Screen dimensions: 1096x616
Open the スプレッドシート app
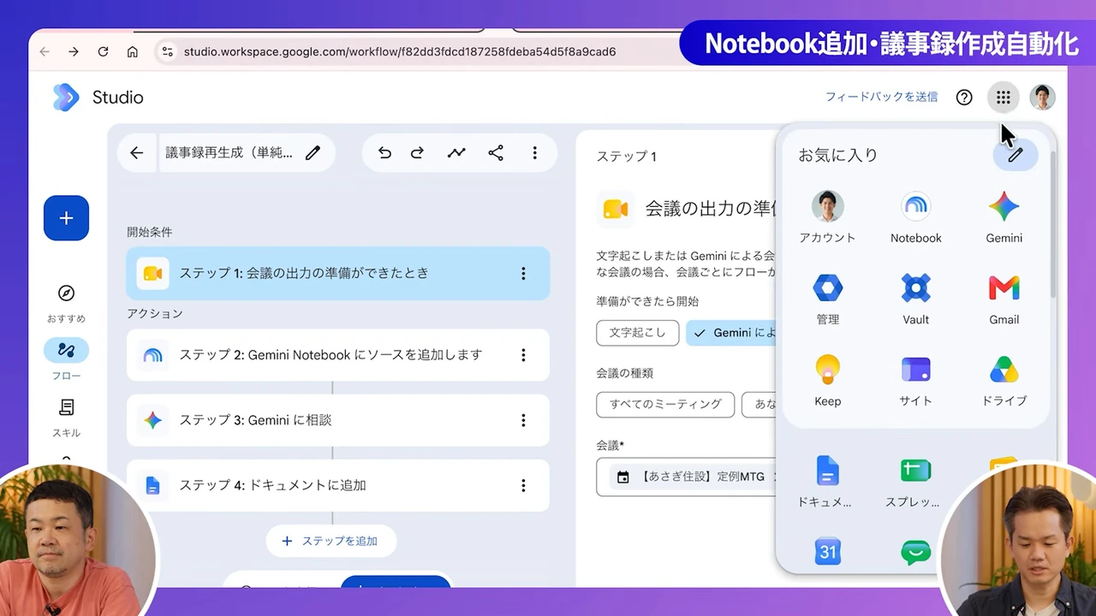(x=913, y=482)
